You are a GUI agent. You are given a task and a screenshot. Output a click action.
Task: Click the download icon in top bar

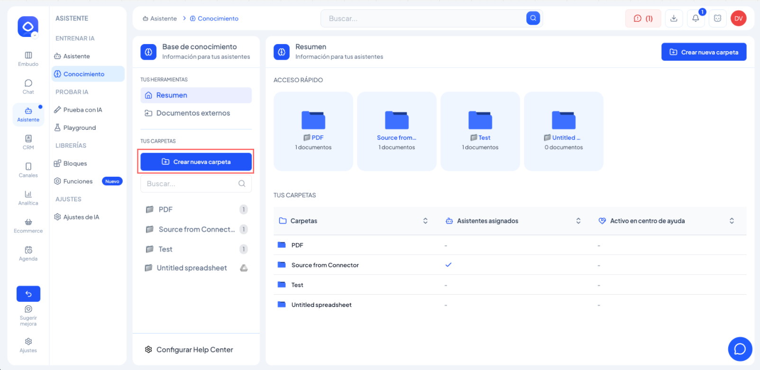pyautogui.click(x=674, y=18)
